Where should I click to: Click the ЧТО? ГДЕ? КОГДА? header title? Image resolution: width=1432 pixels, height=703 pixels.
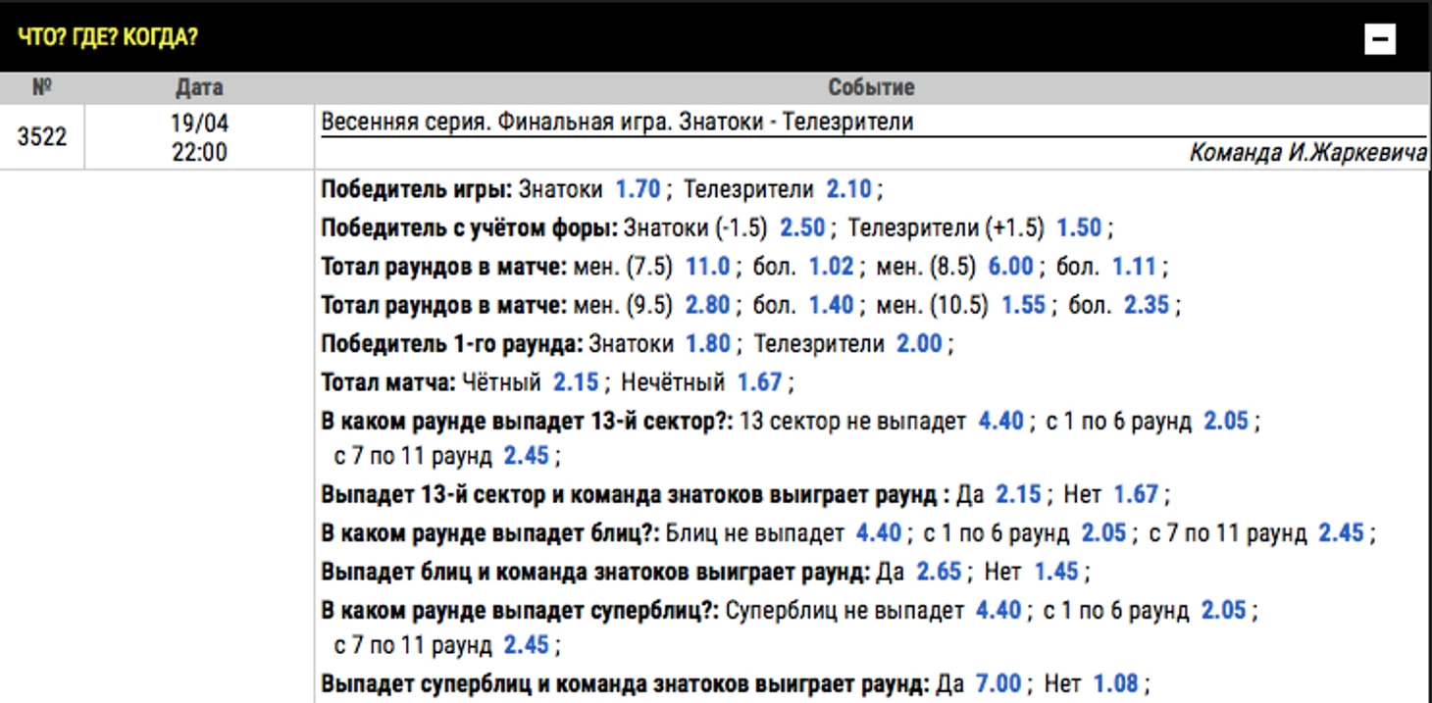pos(108,39)
